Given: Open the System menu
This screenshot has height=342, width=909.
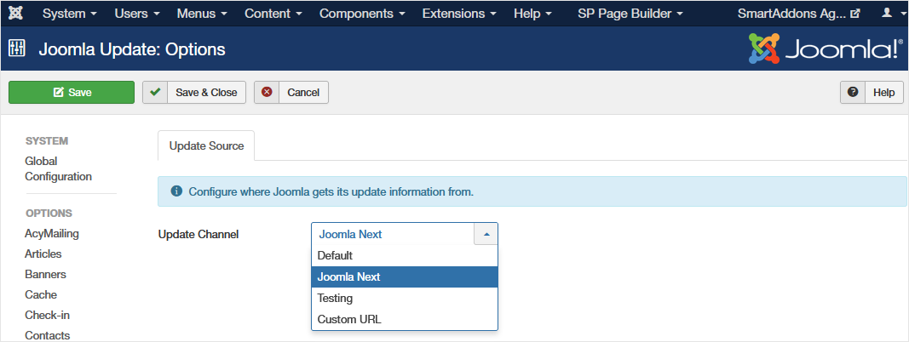Looking at the screenshot, I should [70, 13].
